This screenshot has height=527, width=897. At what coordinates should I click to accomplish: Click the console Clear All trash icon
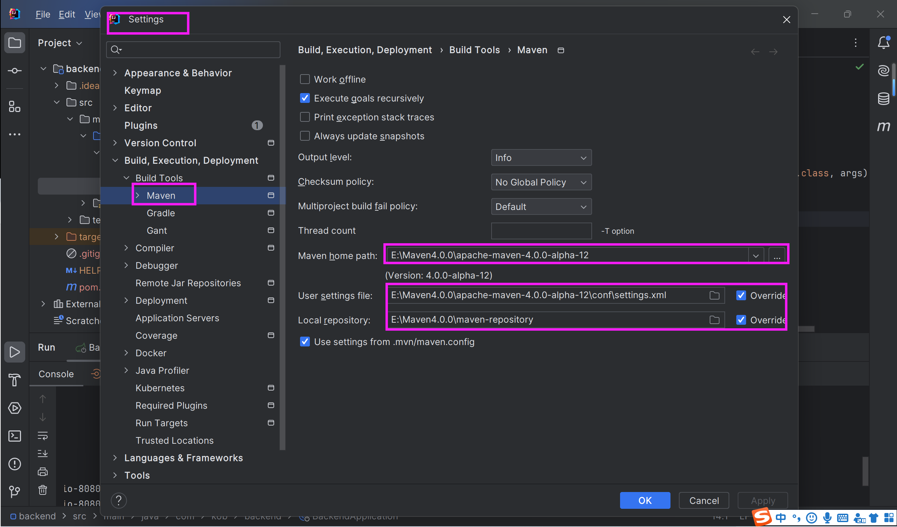point(43,490)
